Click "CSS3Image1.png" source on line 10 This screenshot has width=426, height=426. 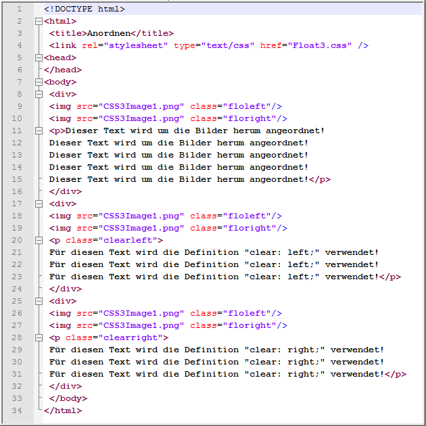click(141, 118)
